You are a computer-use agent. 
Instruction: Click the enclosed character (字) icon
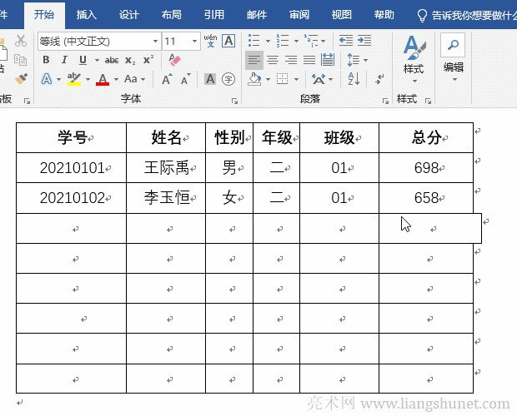pos(228,79)
